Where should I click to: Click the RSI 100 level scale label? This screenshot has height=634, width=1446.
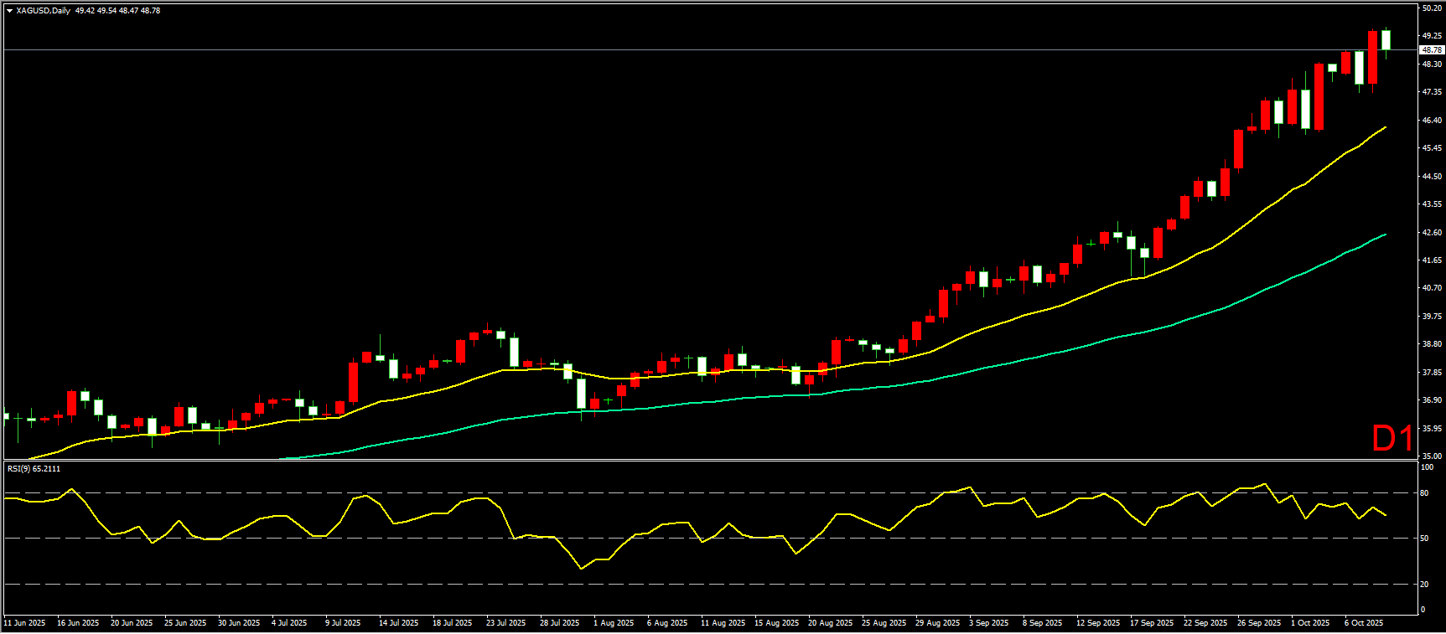(x=1426, y=467)
